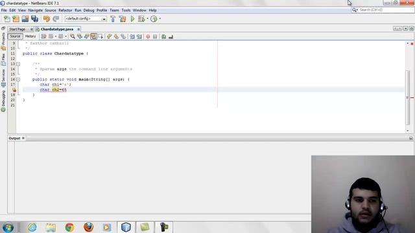The height and width of the screenshot is (233, 415).
Task: Open Firefox from the taskbar
Action: click(88, 227)
